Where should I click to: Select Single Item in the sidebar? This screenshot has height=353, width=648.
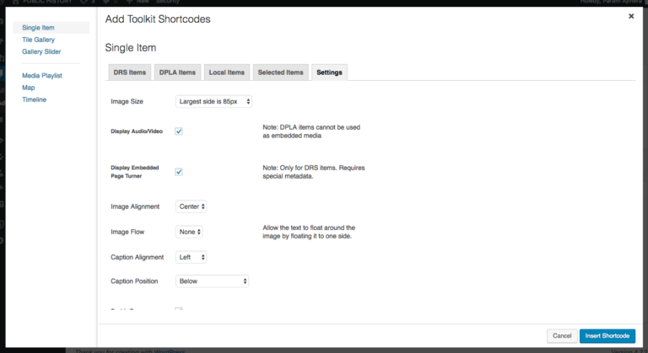pos(40,28)
